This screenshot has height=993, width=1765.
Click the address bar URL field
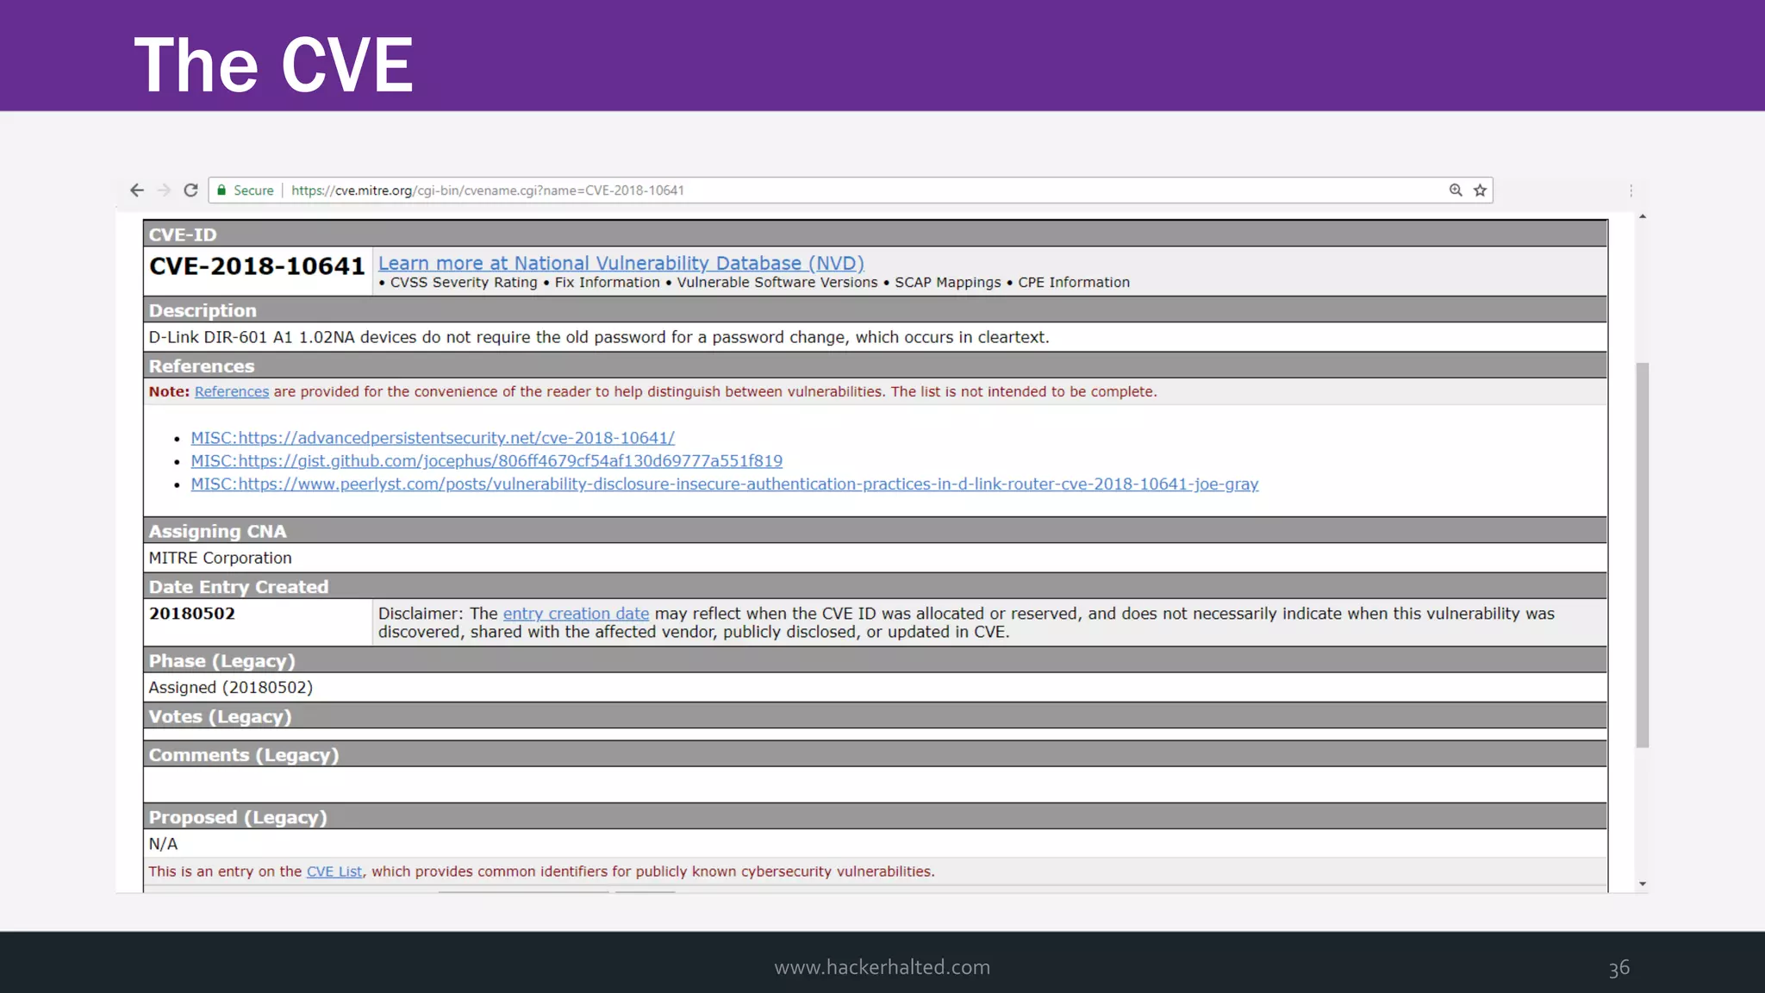click(x=850, y=190)
